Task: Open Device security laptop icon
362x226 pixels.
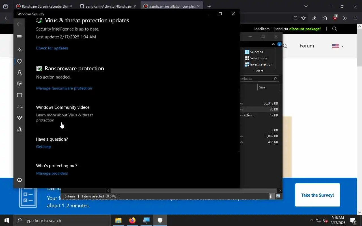Action: point(19,107)
